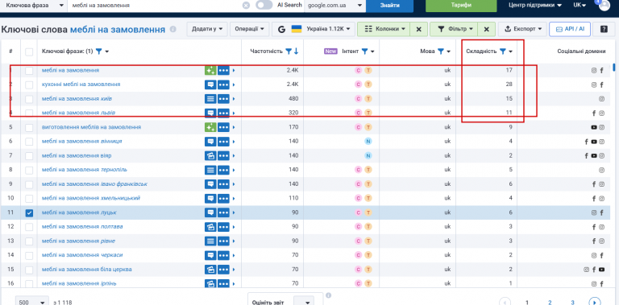Select checkbox for меблі на замовлення полтава
619x305 pixels.
(29, 227)
